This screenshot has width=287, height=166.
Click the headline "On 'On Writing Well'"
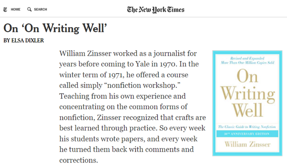point(55,28)
